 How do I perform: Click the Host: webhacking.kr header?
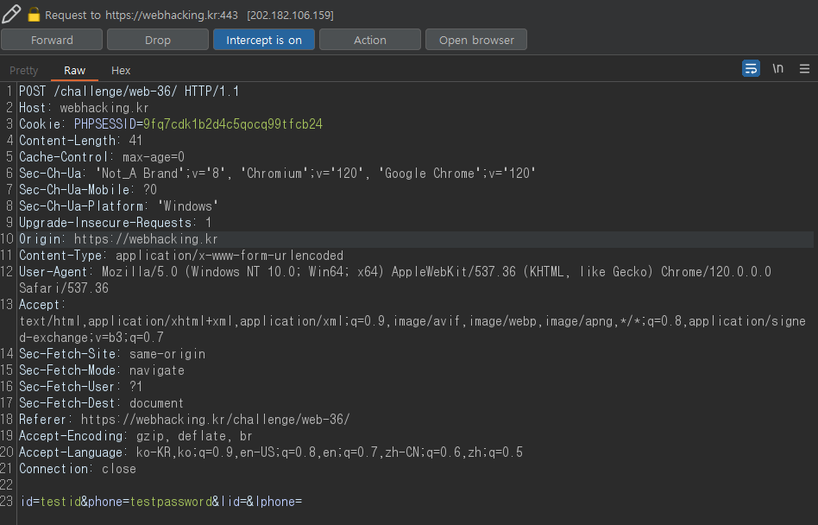[84, 108]
